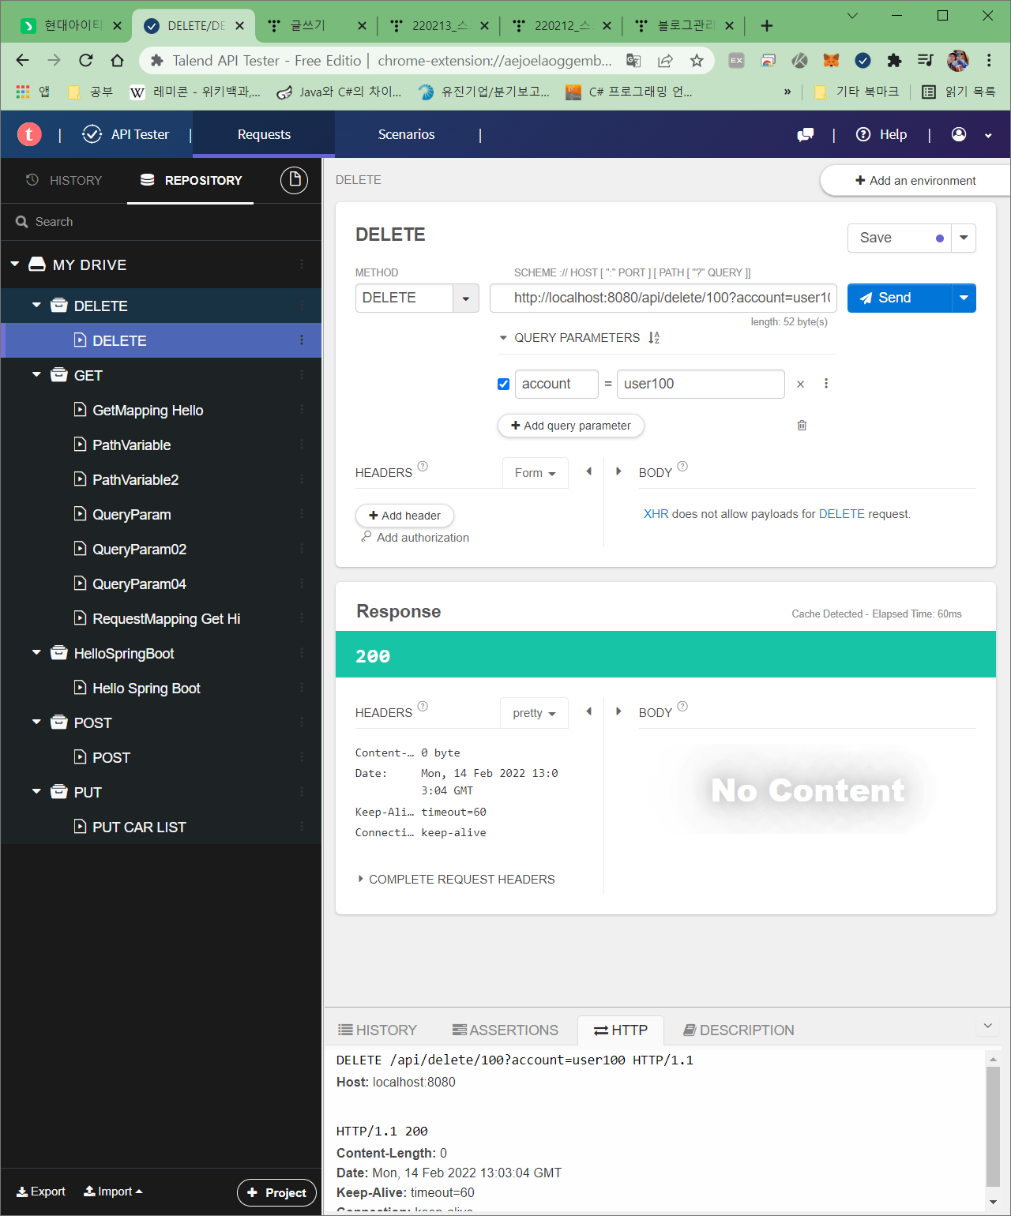The height and width of the screenshot is (1216, 1011).
Task: Collapse the bottom panel chevron
Action: point(987,1026)
